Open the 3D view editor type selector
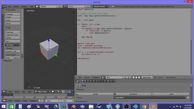The image size is (194, 109). click(x=5, y=91)
